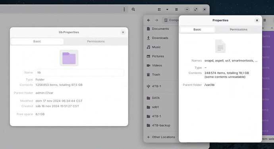Open the hamburger menu in the back window header
The height and width of the screenshot is (149, 274).
coord(176,9)
